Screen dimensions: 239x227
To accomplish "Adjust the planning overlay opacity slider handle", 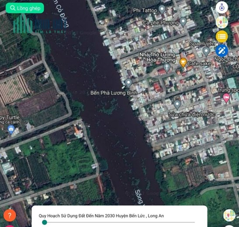I will [45, 222].
